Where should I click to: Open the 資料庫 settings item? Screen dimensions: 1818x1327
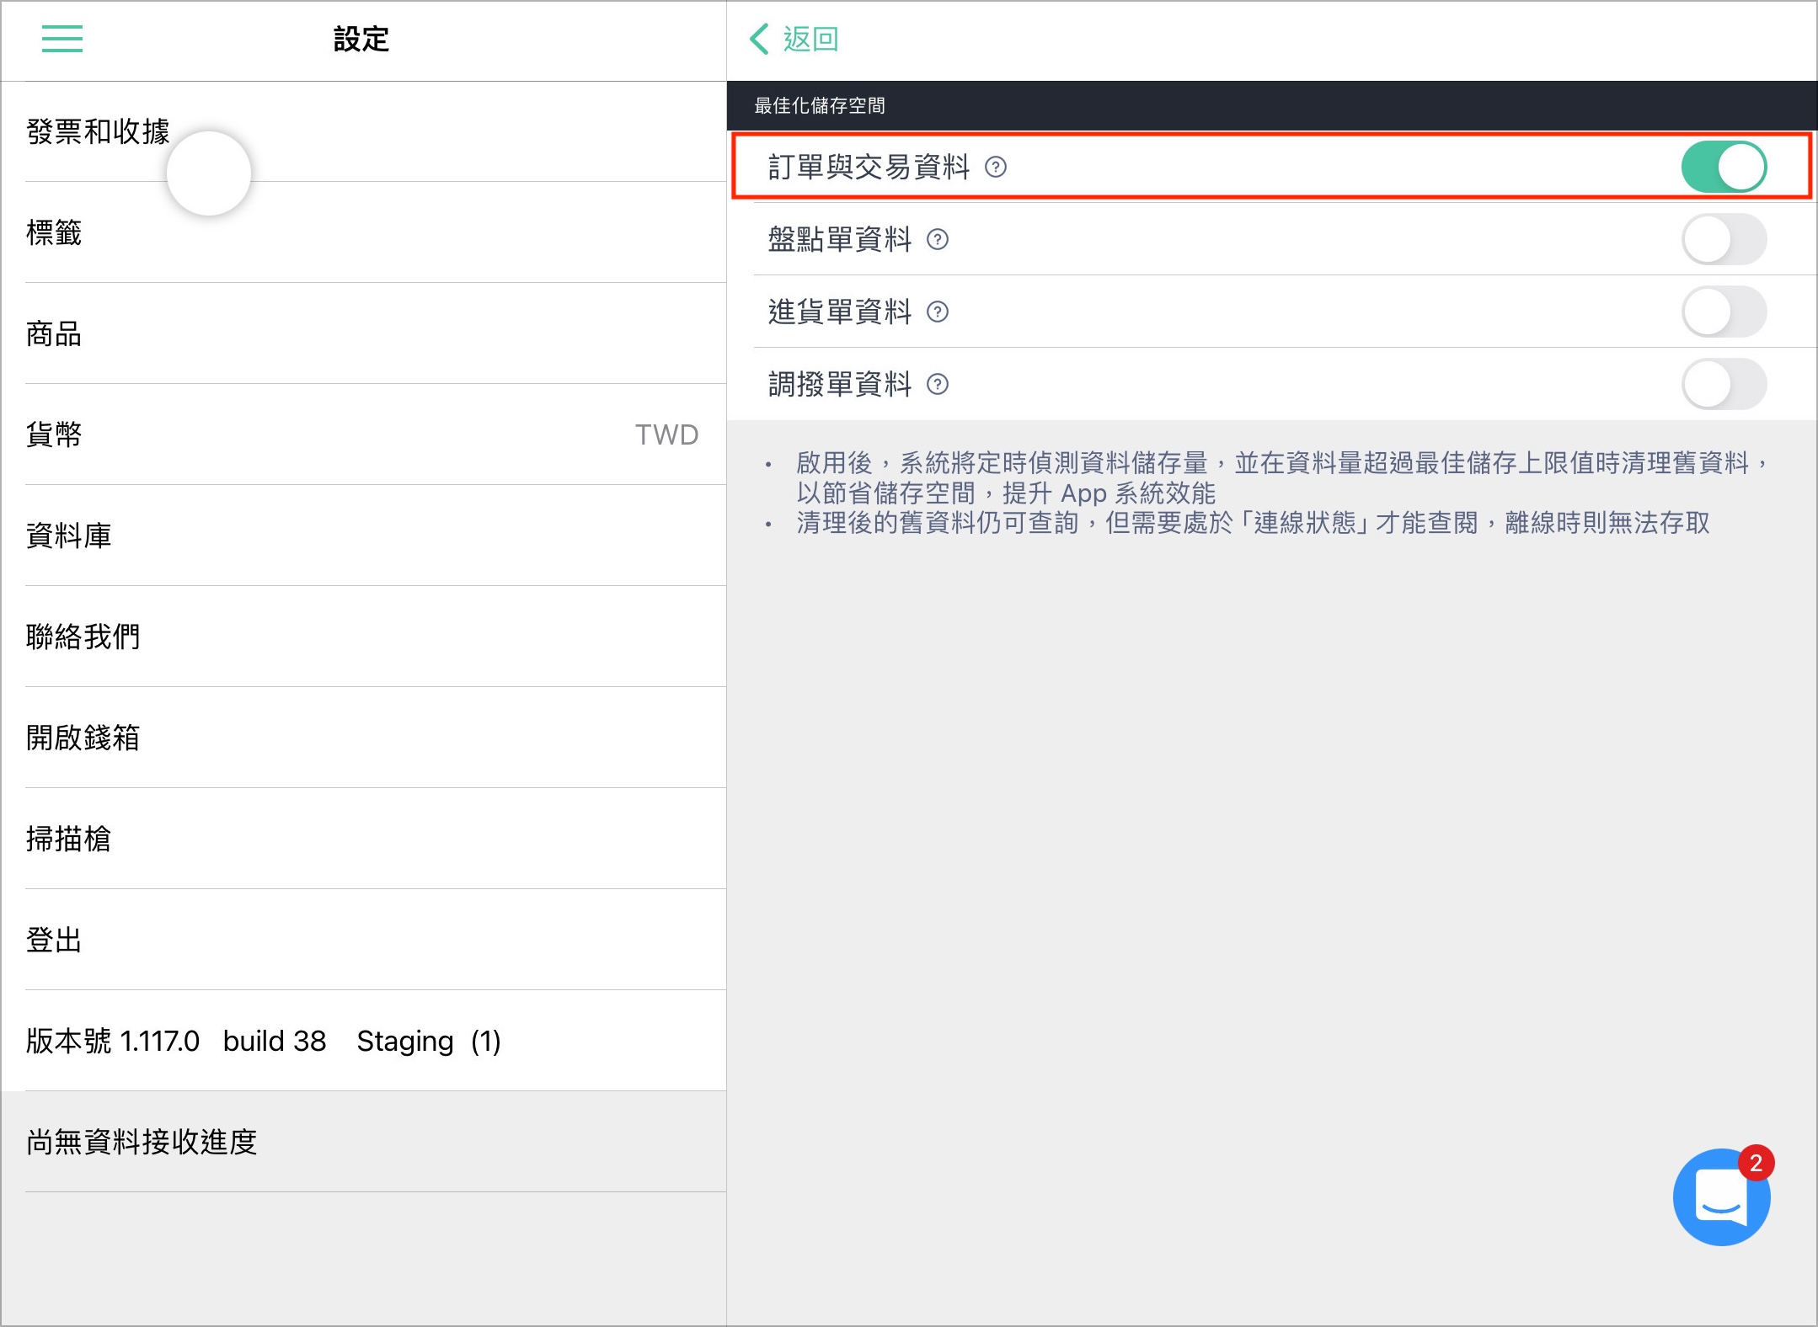(x=364, y=536)
